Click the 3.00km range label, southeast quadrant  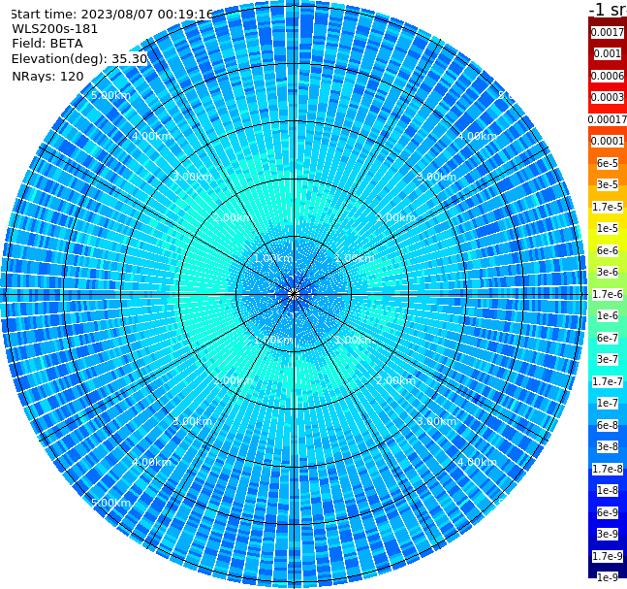point(436,421)
